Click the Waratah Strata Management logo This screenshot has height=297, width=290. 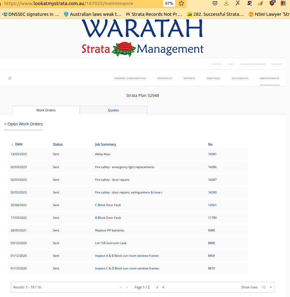142,38
